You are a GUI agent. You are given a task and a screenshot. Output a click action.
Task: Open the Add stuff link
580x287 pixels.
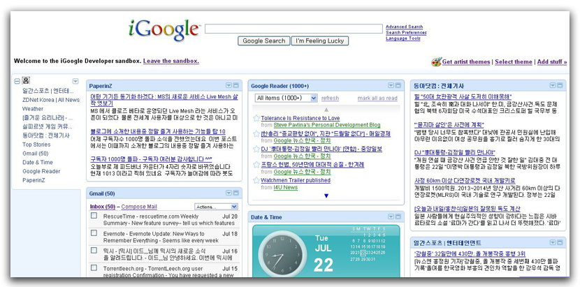(x=552, y=61)
